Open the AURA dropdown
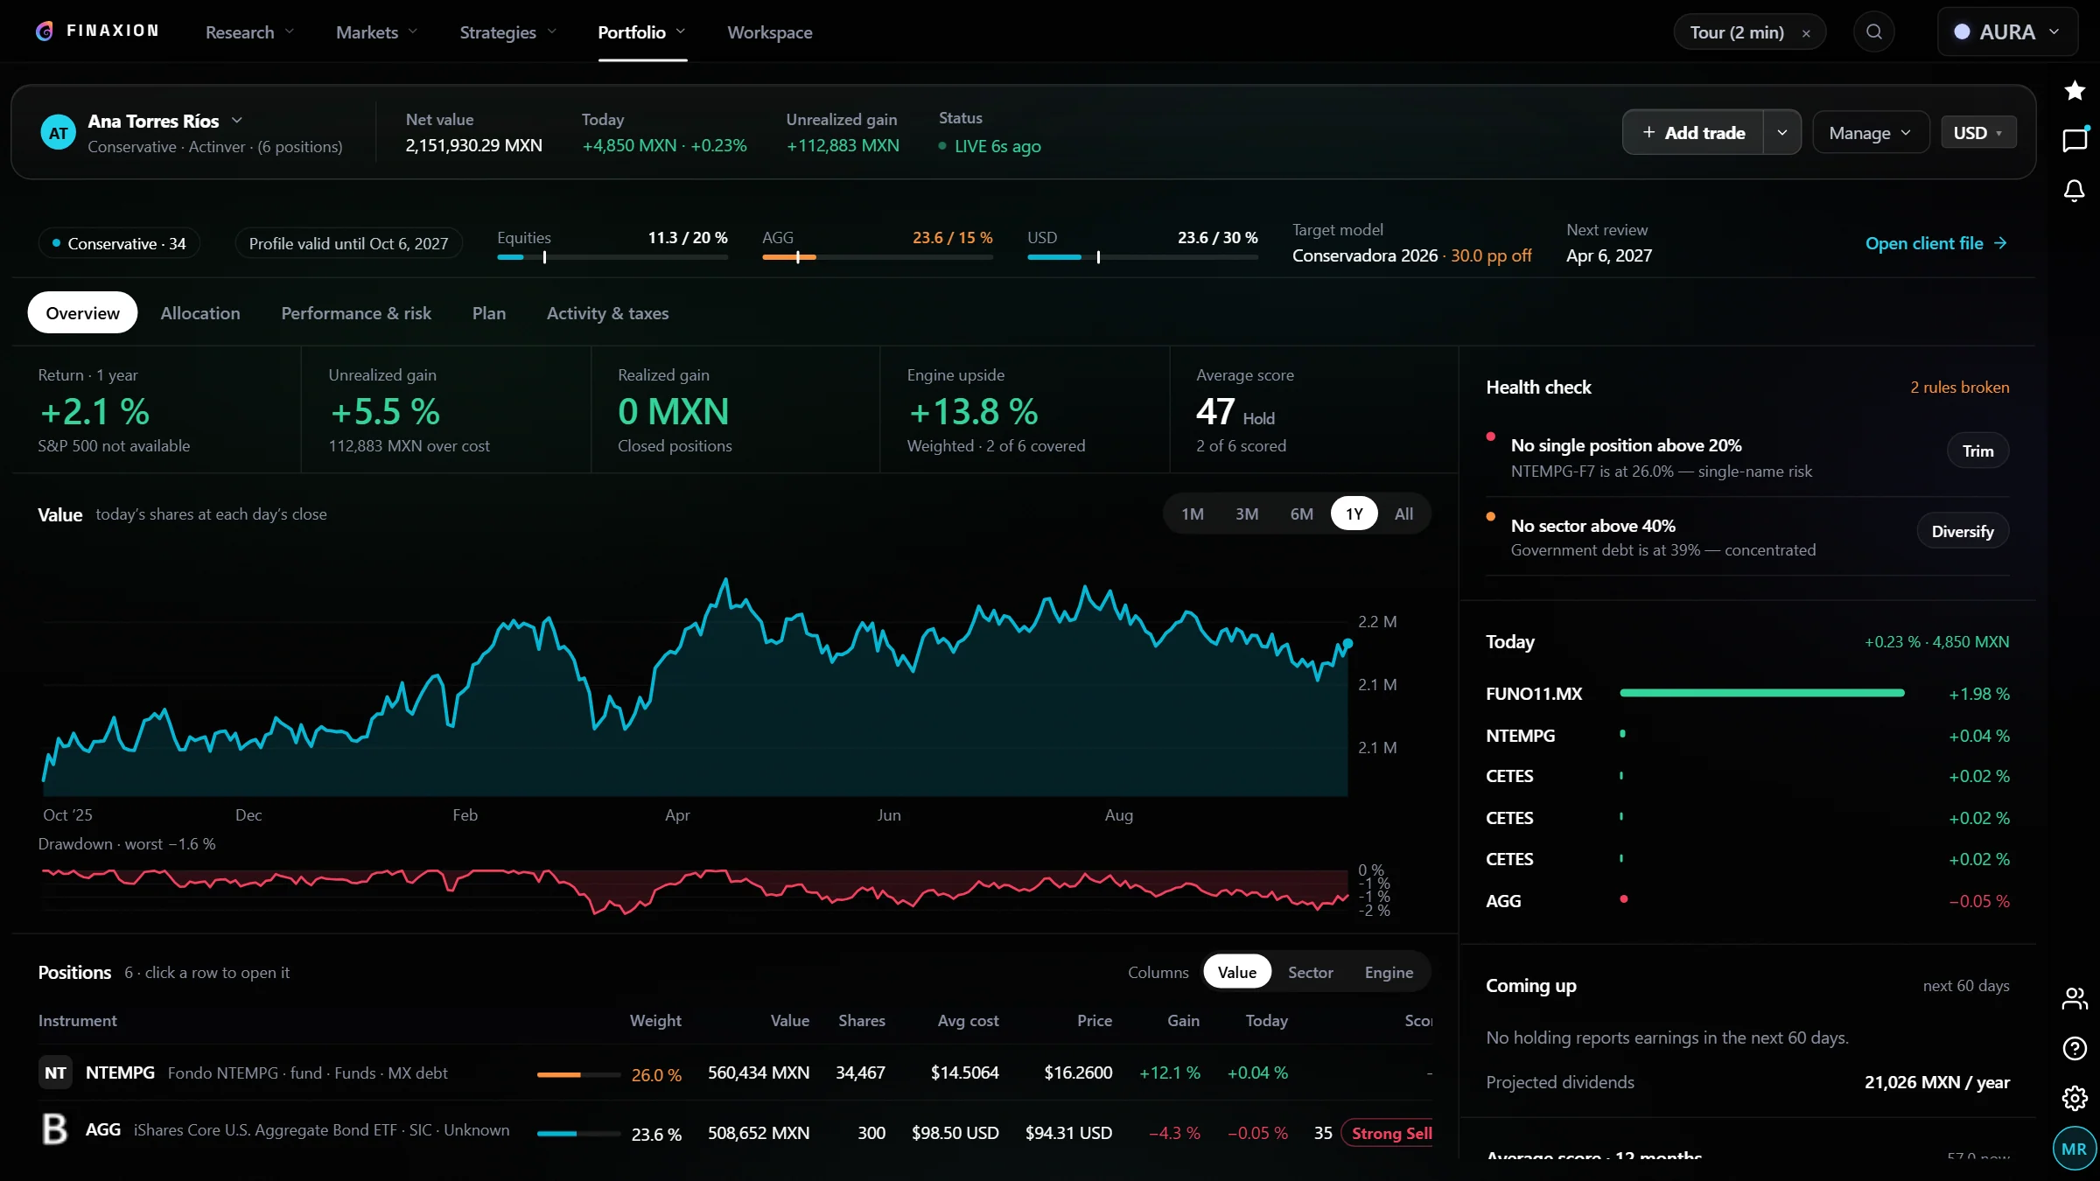Screen dimensions: 2100x1181 pos(2006,32)
